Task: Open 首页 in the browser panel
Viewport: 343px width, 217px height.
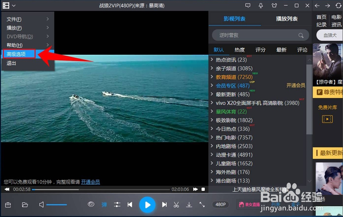Action: click(321, 17)
